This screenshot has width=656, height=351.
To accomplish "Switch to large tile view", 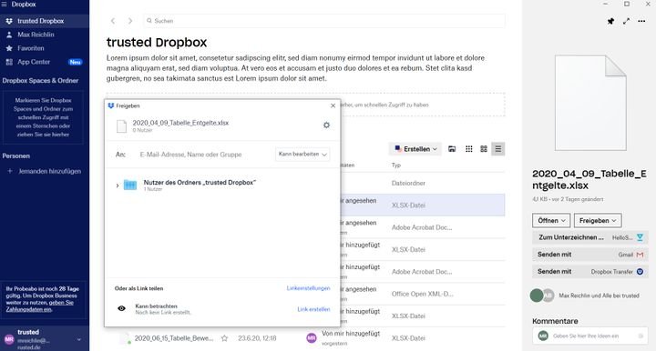I will click(x=484, y=149).
